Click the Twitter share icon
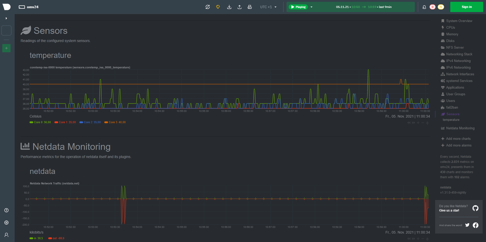Screen dimensions: 486x242 point(467,225)
